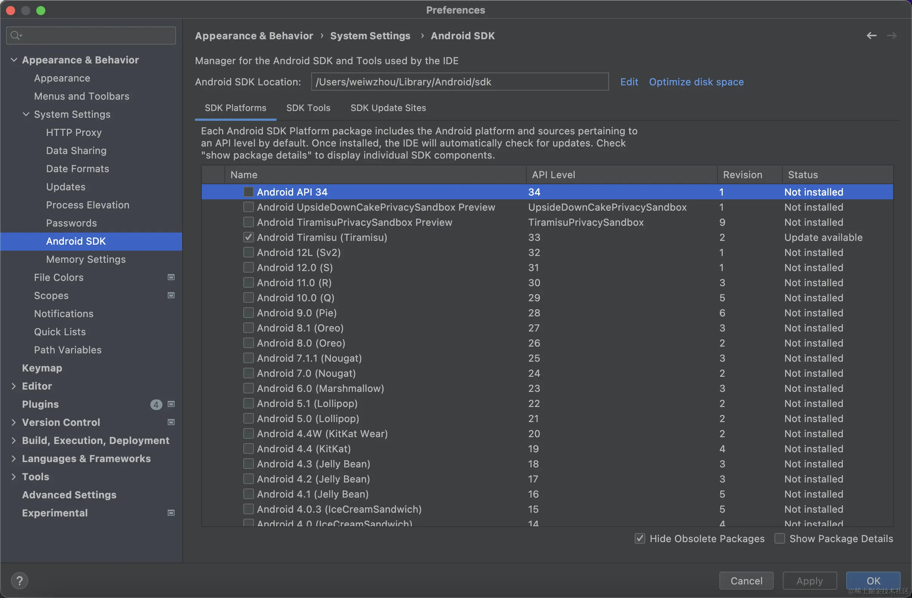Select Memory Settings in the sidebar
Viewport: 912px width, 598px height.
tap(86, 259)
